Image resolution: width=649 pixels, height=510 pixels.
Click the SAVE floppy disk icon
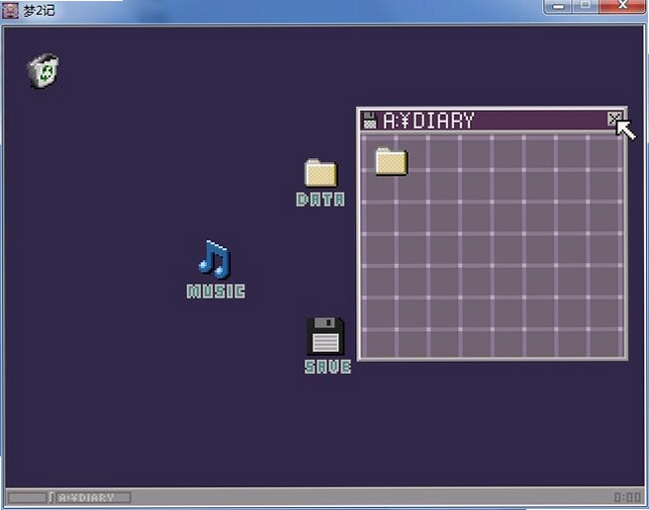pyautogui.click(x=325, y=336)
